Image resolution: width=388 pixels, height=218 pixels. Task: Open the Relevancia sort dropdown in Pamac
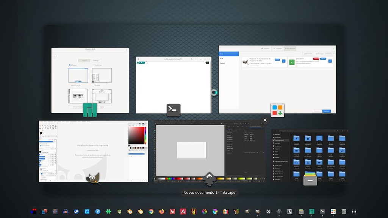click(330, 54)
